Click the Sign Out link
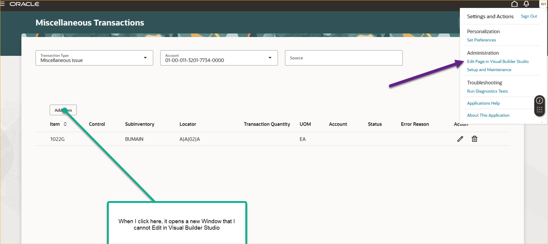 click(x=529, y=16)
